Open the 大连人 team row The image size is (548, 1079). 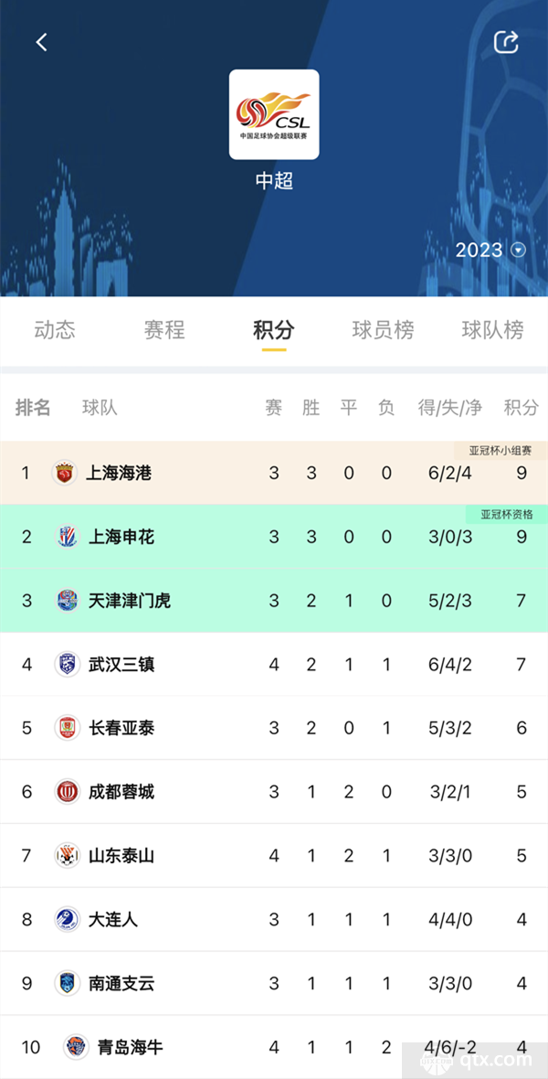(x=274, y=919)
